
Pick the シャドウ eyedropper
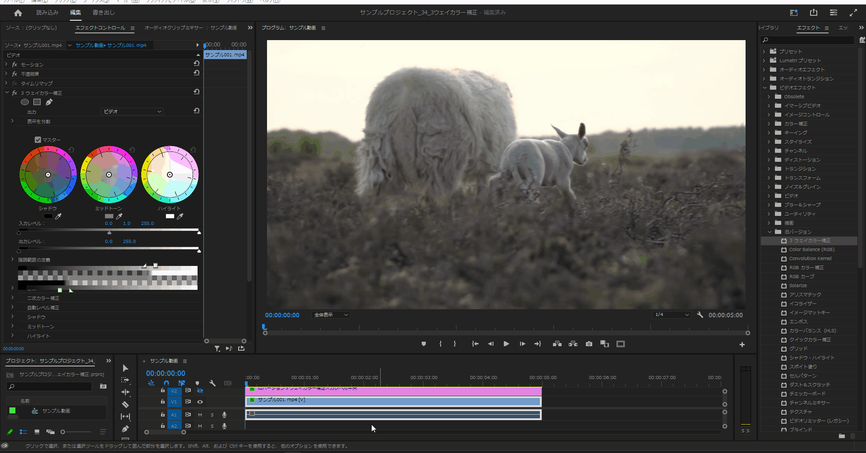[58, 216]
